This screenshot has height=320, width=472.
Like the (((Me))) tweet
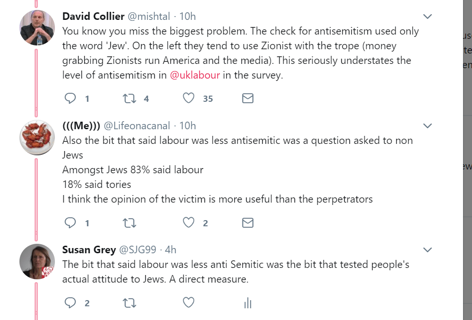coord(189,222)
